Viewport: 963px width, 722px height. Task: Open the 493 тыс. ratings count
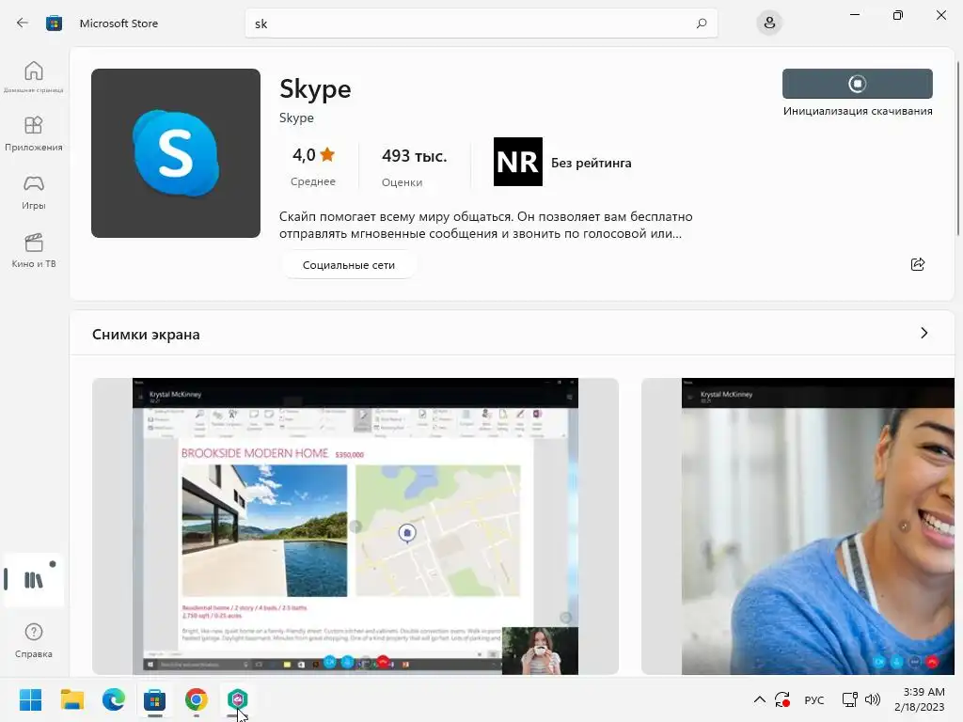[414, 165]
